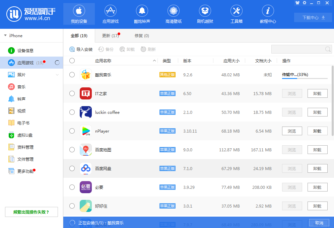Click the 酷我音乐 transfer progress bar

pyautogui.click(x=305, y=79)
